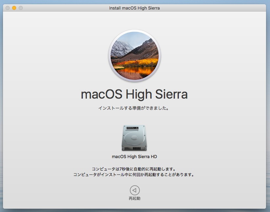270x212 pixels.
Task: Click the "インストールする準備ができました。" message
Action: [134, 108]
